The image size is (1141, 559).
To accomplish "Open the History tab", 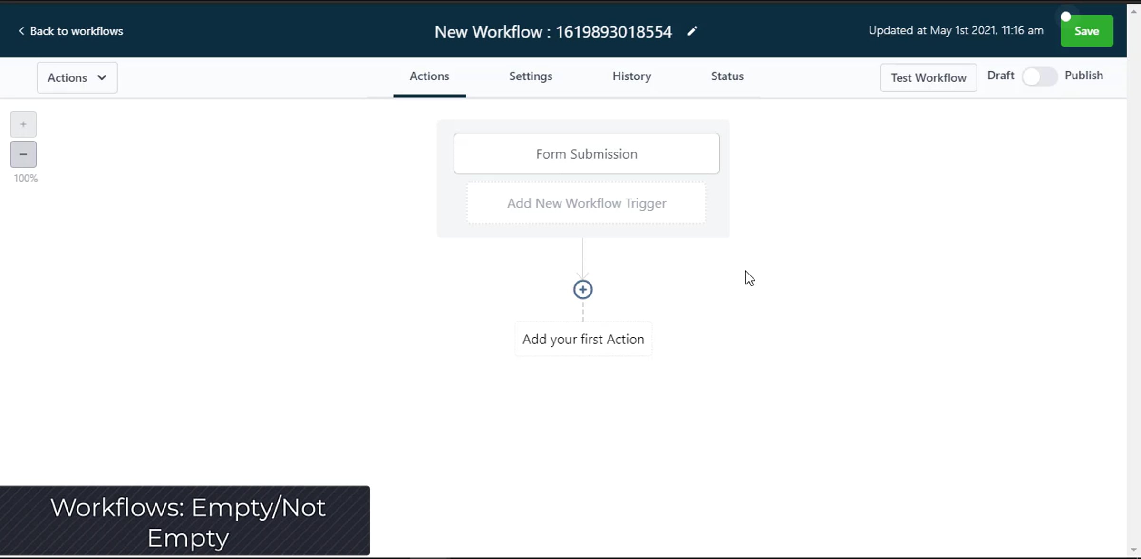I will click(x=631, y=76).
